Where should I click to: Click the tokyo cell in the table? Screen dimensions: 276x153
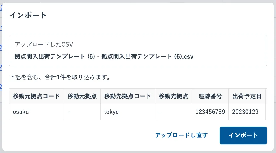[x=111, y=112]
